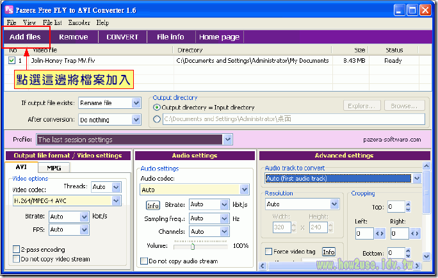
Task: Expand the Audio track to convert dropdown
Action: point(417,179)
